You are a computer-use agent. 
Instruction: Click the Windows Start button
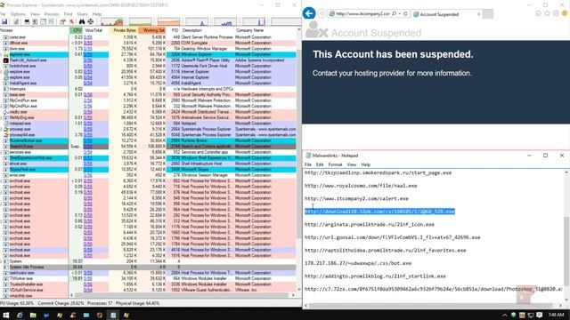point(6,315)
